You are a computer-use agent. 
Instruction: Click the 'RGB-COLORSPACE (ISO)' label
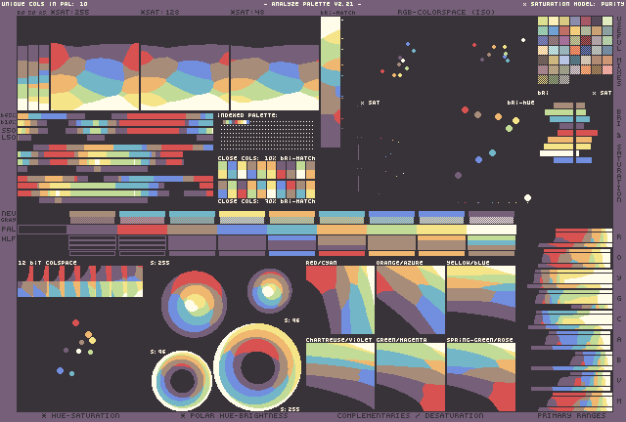pyautogui.click(x=446, y=12)
